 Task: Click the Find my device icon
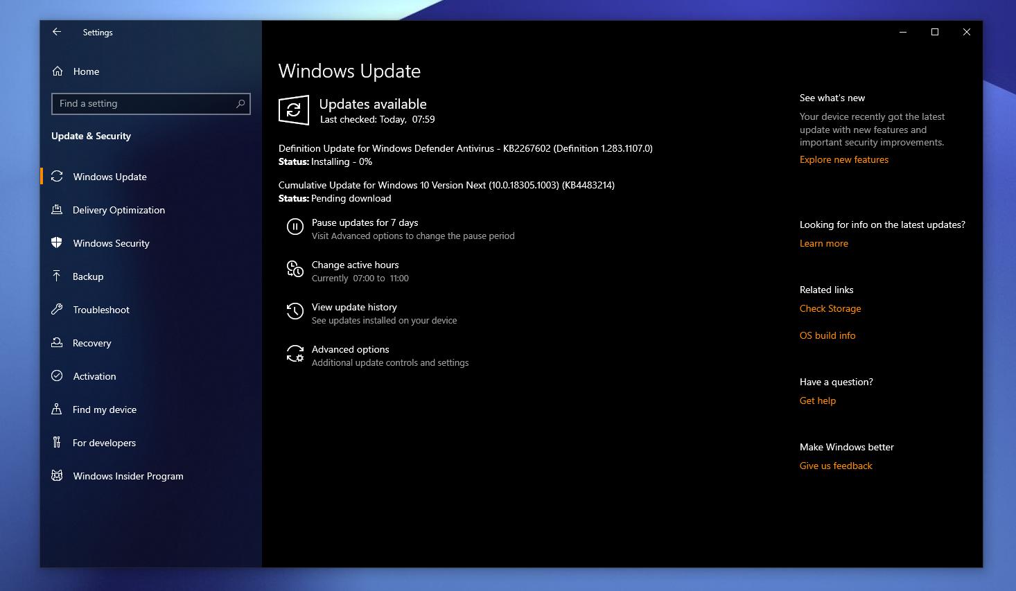57,409
